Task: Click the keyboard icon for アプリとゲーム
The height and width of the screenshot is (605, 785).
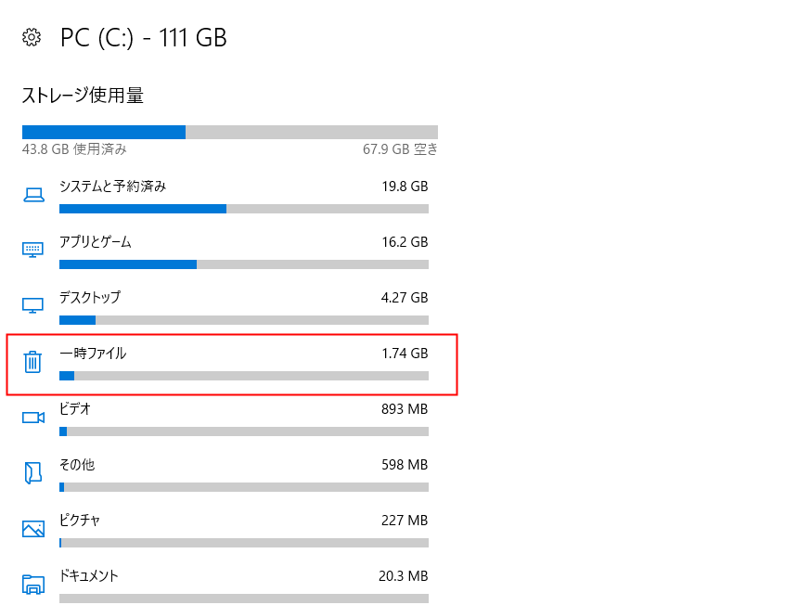Action: pyautogui.click(x=33, y=250)
